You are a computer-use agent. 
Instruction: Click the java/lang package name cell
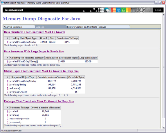[14, 115]
